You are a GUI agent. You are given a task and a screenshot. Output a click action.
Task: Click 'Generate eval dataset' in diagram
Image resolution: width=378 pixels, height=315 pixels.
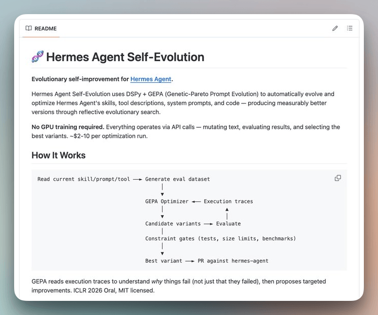(x=177, y=179)
